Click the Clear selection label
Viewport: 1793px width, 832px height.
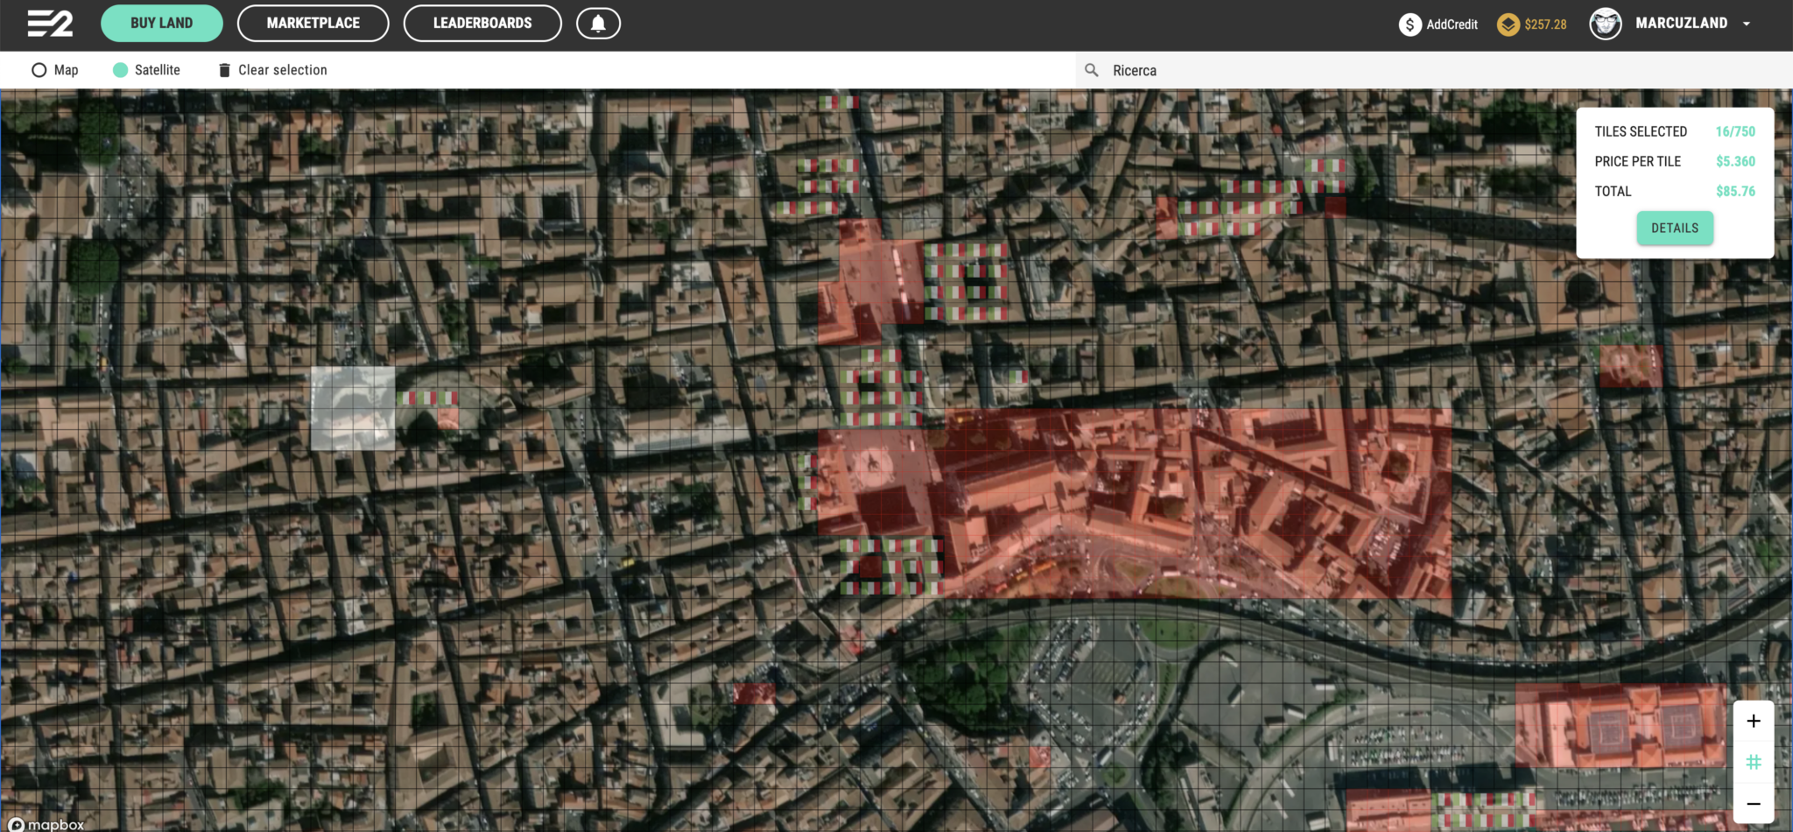[x=283, y=70]
